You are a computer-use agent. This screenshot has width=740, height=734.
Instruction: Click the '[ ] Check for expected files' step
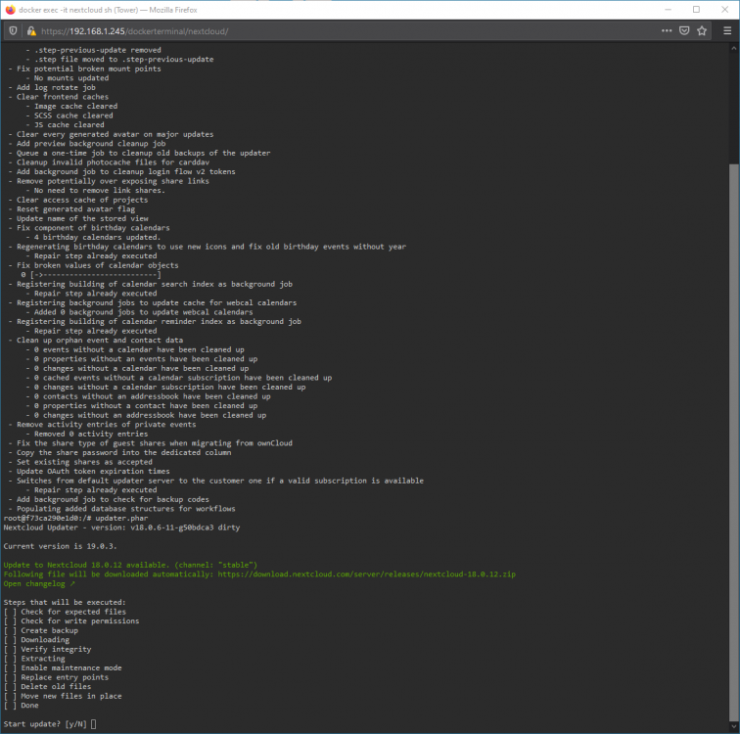coord(66,612)
